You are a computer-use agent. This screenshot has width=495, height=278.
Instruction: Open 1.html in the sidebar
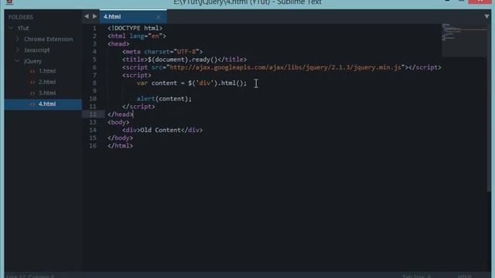[47, 71]
